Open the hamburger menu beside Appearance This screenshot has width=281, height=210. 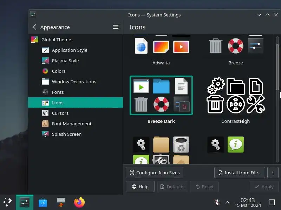tap(116, 27)
